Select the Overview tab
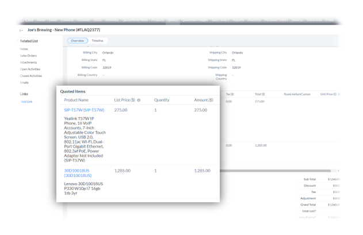 click(x=77, y=41)
